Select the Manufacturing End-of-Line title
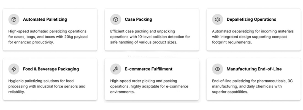 (x=254, y=69)
